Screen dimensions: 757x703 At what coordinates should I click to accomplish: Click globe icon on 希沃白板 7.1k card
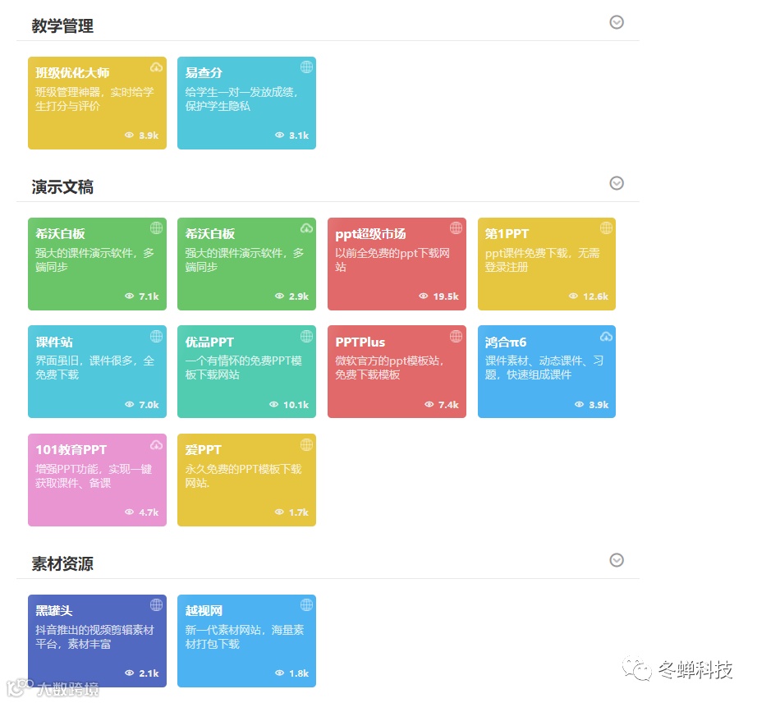(156, 227)
